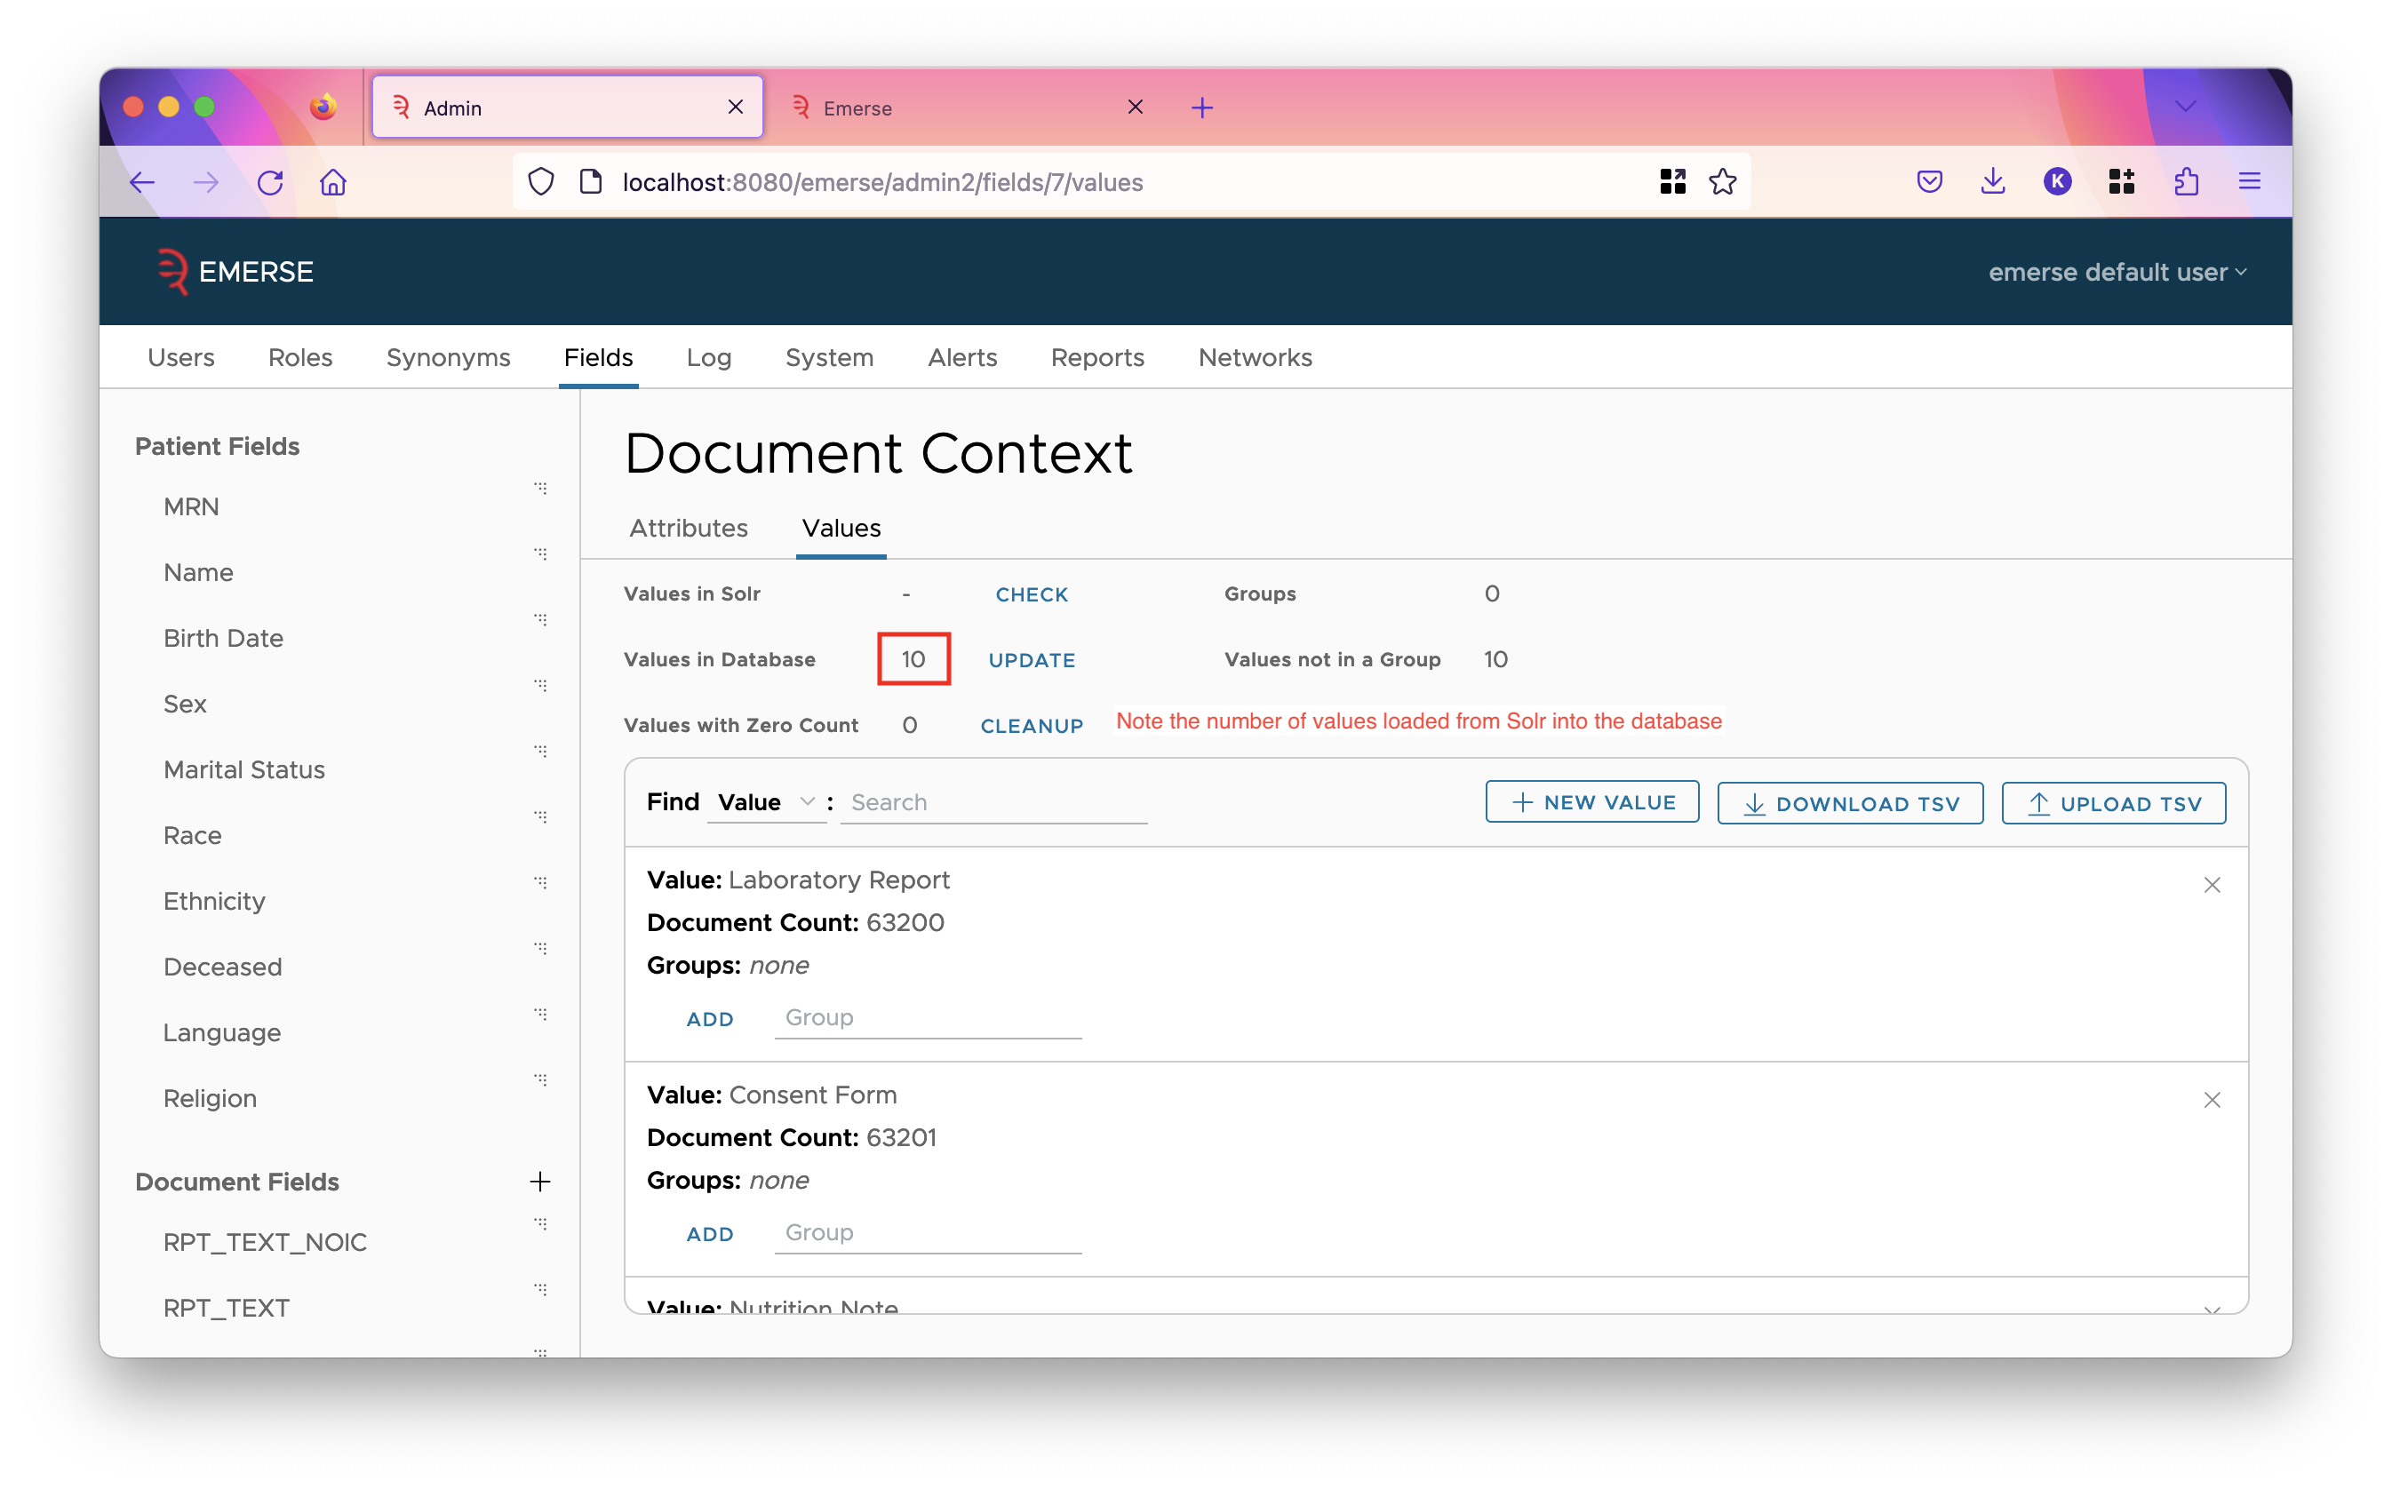Image resolution: width=2392 pixels, height=1489 pixels.
Task: Click the page info document icon
Action: pyautogui.click(x=590, y=182)
